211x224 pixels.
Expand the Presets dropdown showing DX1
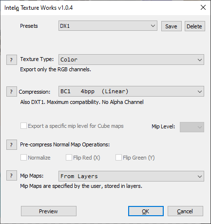click(108, 26)
